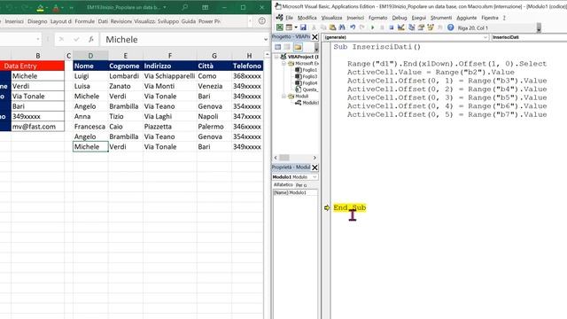
Task: Click the ribbon display options icon in Excel
Action: pyautogui.click(x=205, y=7)
